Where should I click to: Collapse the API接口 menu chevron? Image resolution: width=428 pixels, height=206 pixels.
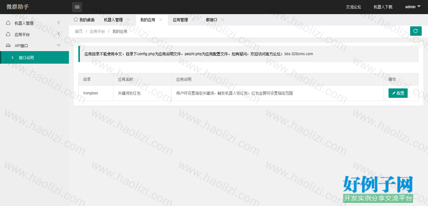59,45
